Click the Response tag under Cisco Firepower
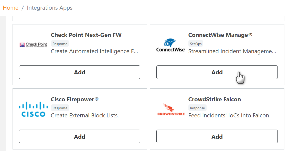 tap(60, 108)
